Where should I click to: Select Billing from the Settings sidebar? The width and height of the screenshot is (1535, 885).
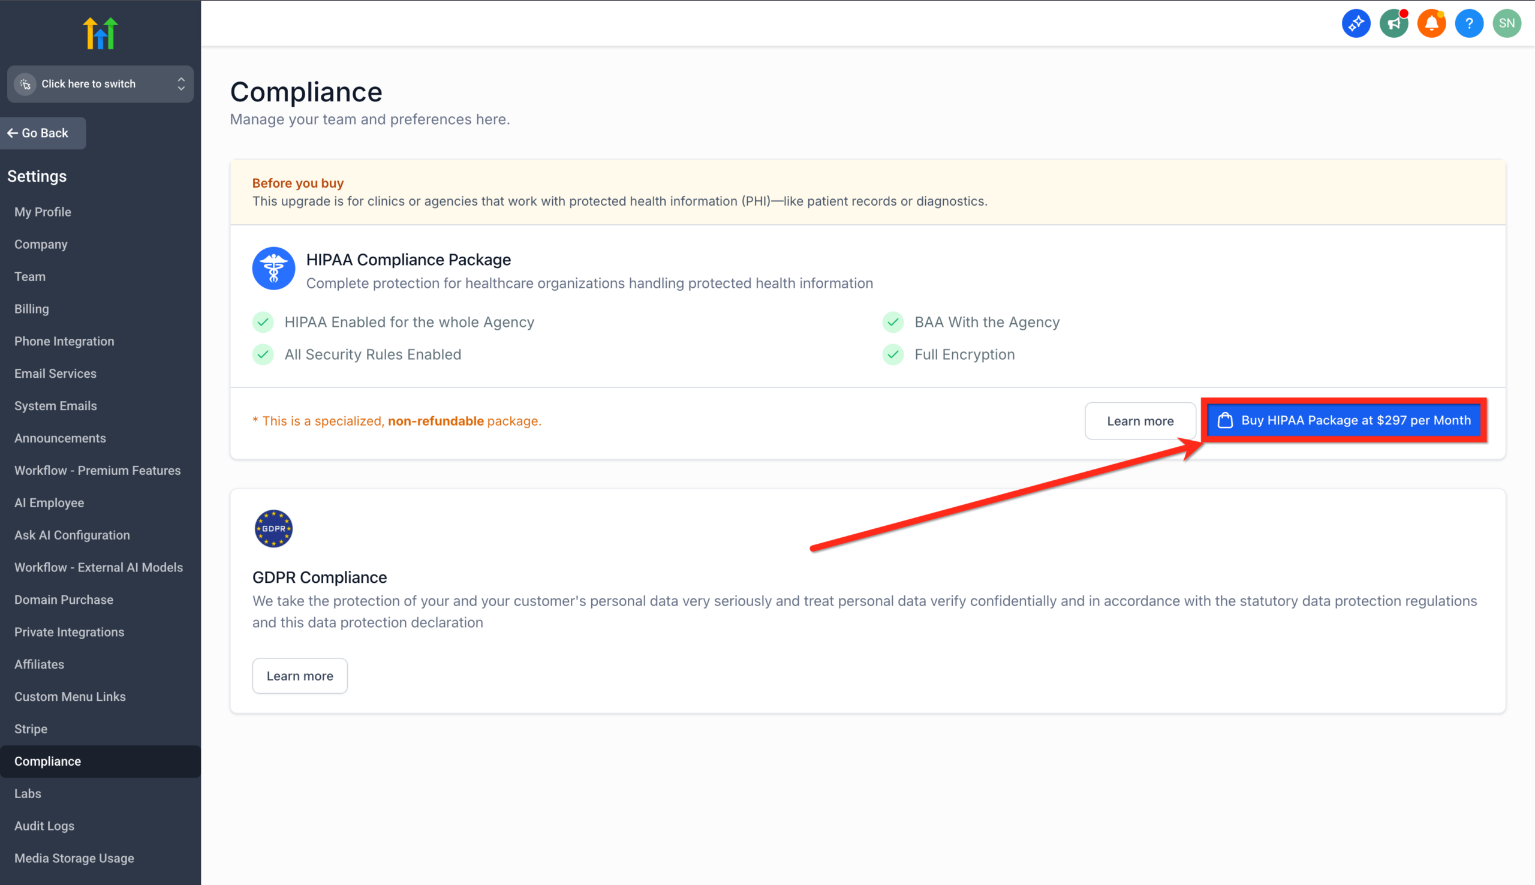click(31, 309)
